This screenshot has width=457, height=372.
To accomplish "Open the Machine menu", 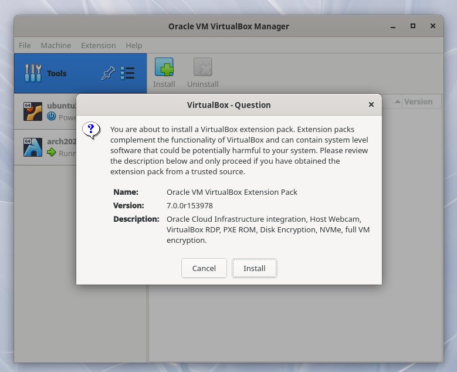I will (56, 45).
